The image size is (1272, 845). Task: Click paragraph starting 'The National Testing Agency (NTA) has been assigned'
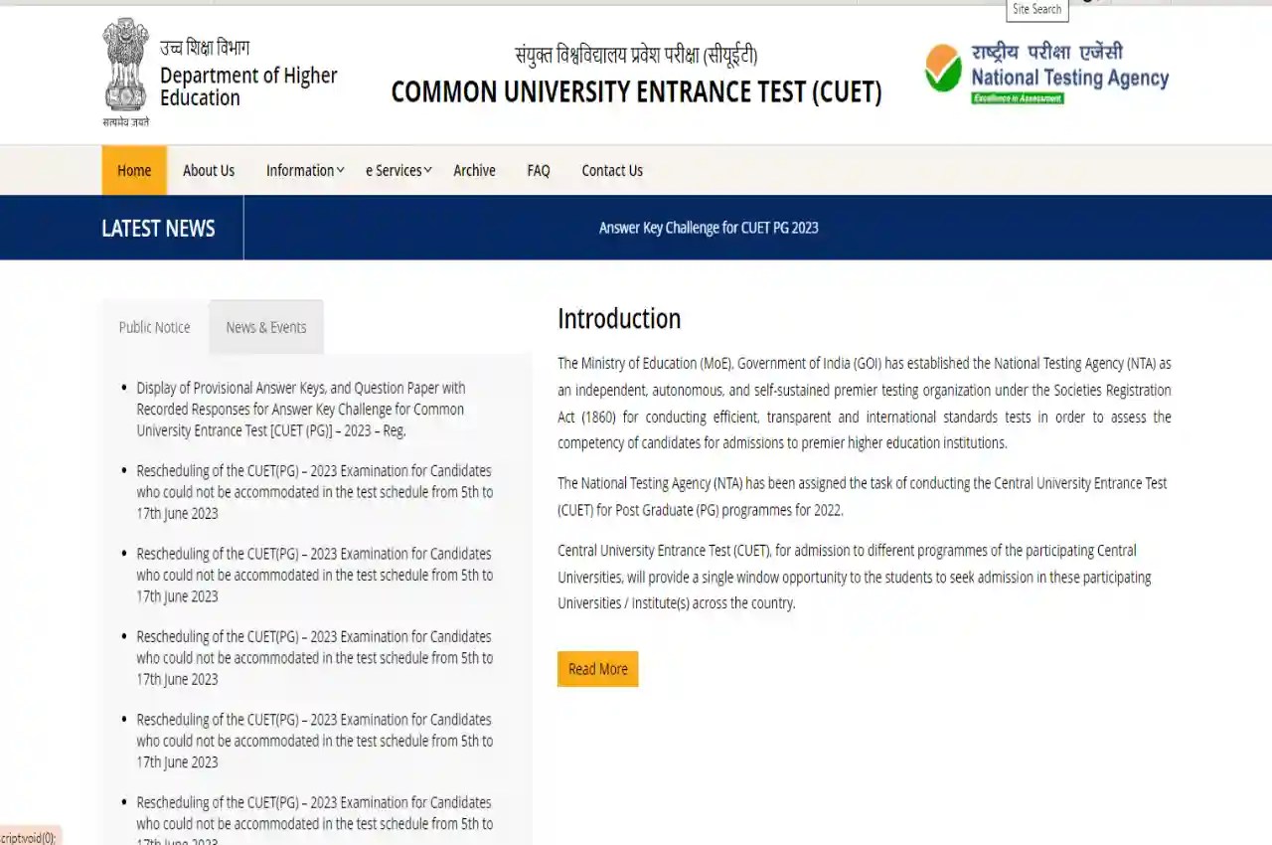click(x=863, y=496)
